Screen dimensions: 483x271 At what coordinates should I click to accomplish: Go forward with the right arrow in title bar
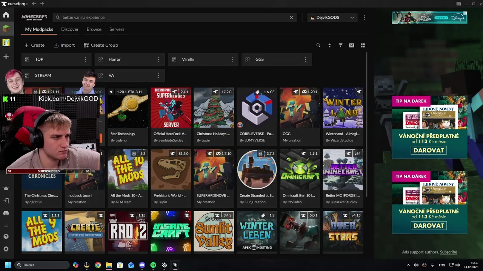(42, 4)
